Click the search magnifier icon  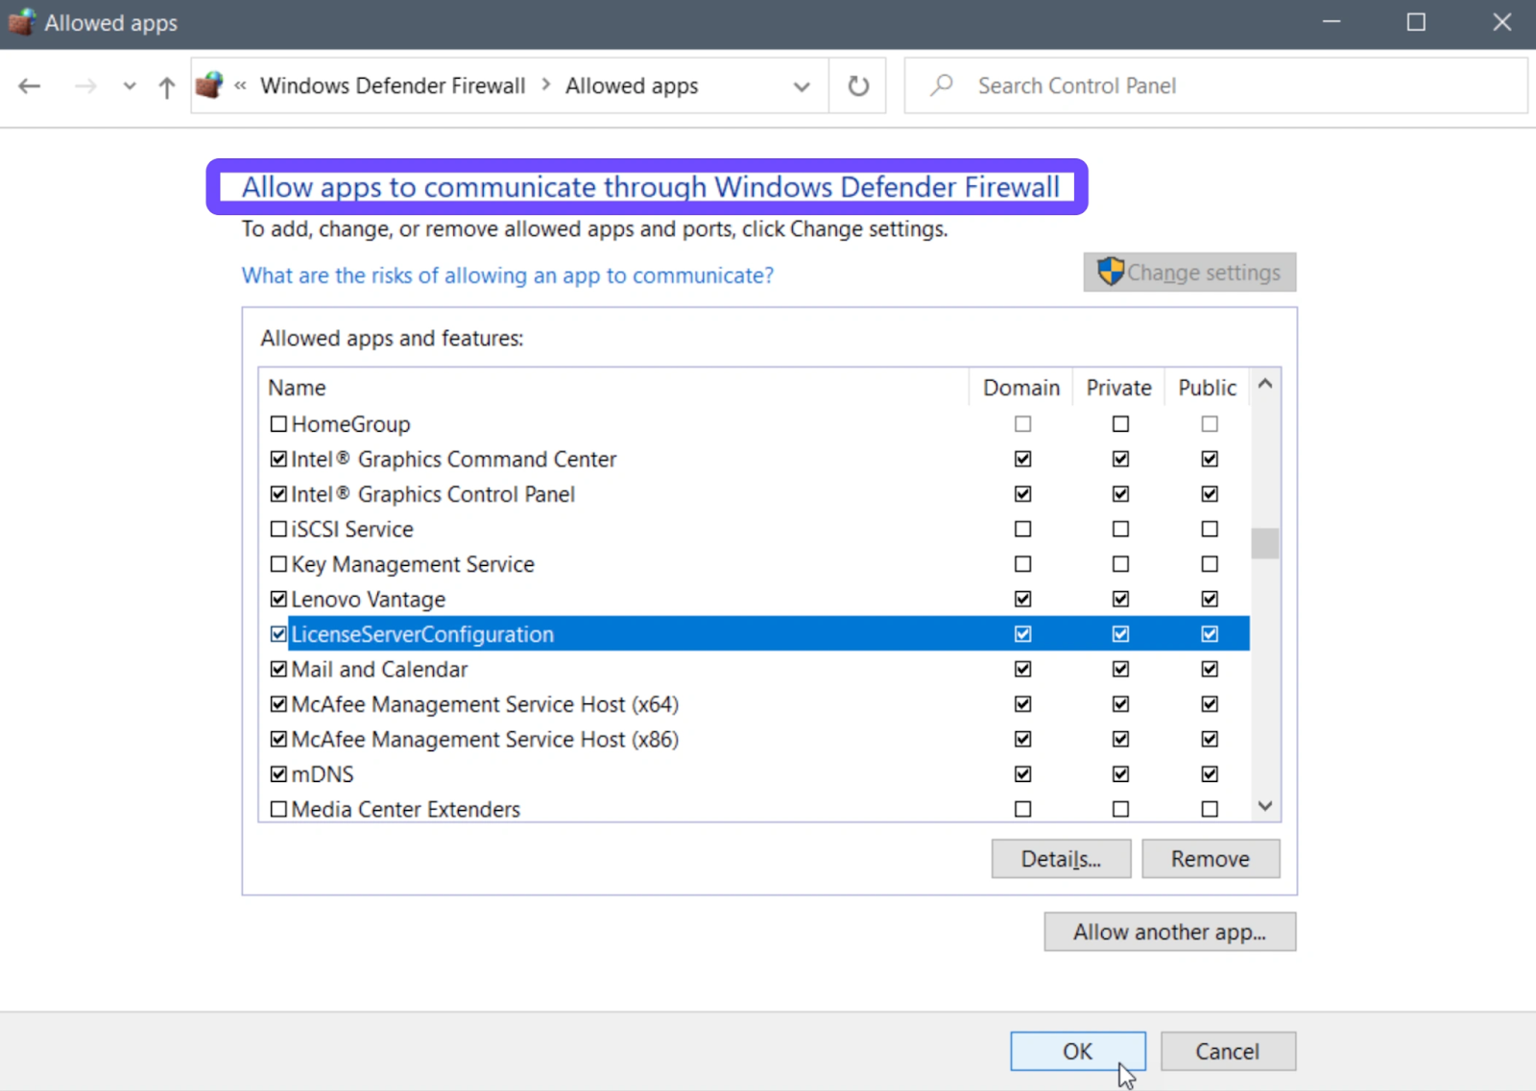(942, 85)
